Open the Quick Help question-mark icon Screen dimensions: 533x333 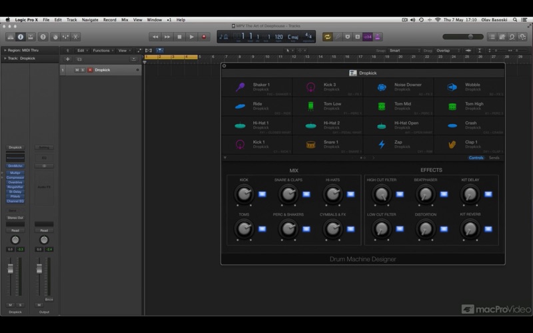[43, 37]
